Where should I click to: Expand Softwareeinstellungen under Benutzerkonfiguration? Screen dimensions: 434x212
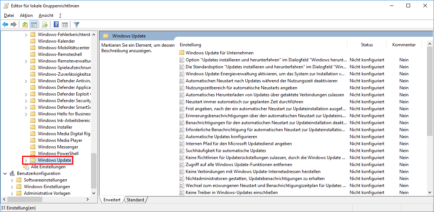tap(12, 180)
